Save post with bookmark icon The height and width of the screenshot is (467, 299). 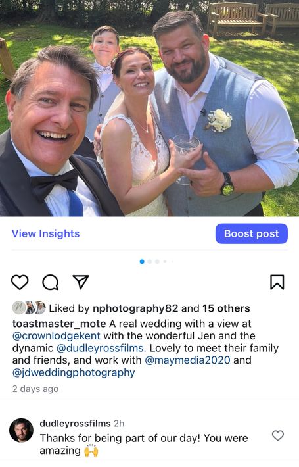pyautogui.click(x=277, y=282)
